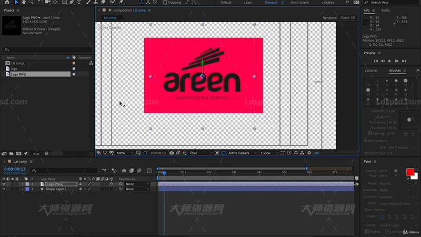Open Shape Layer 1 parent None dropdown
The width and height of the screenshot is (421, 237).
point(137,189)
